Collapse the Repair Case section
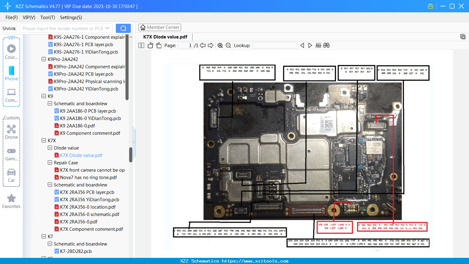 coord(50,162)
